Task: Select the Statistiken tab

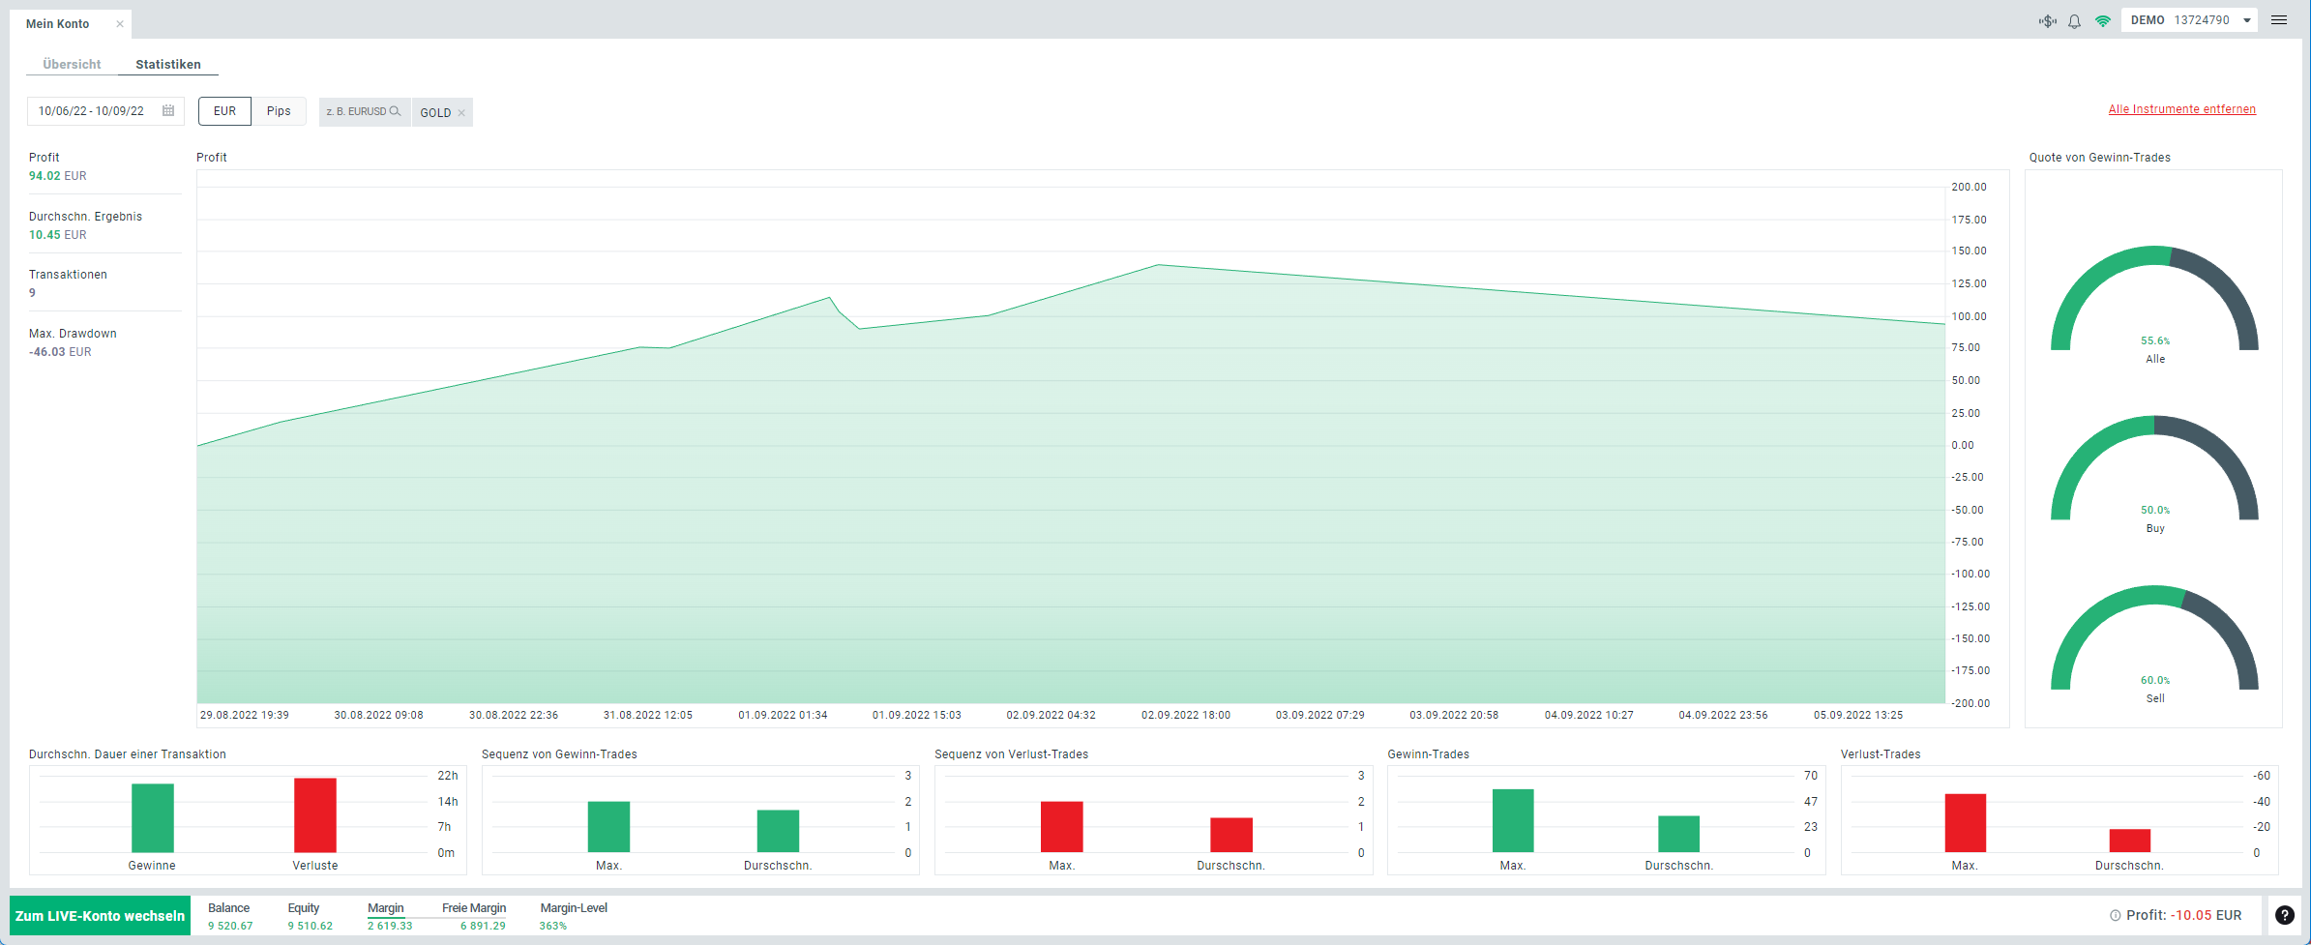Action: point(168,64)
